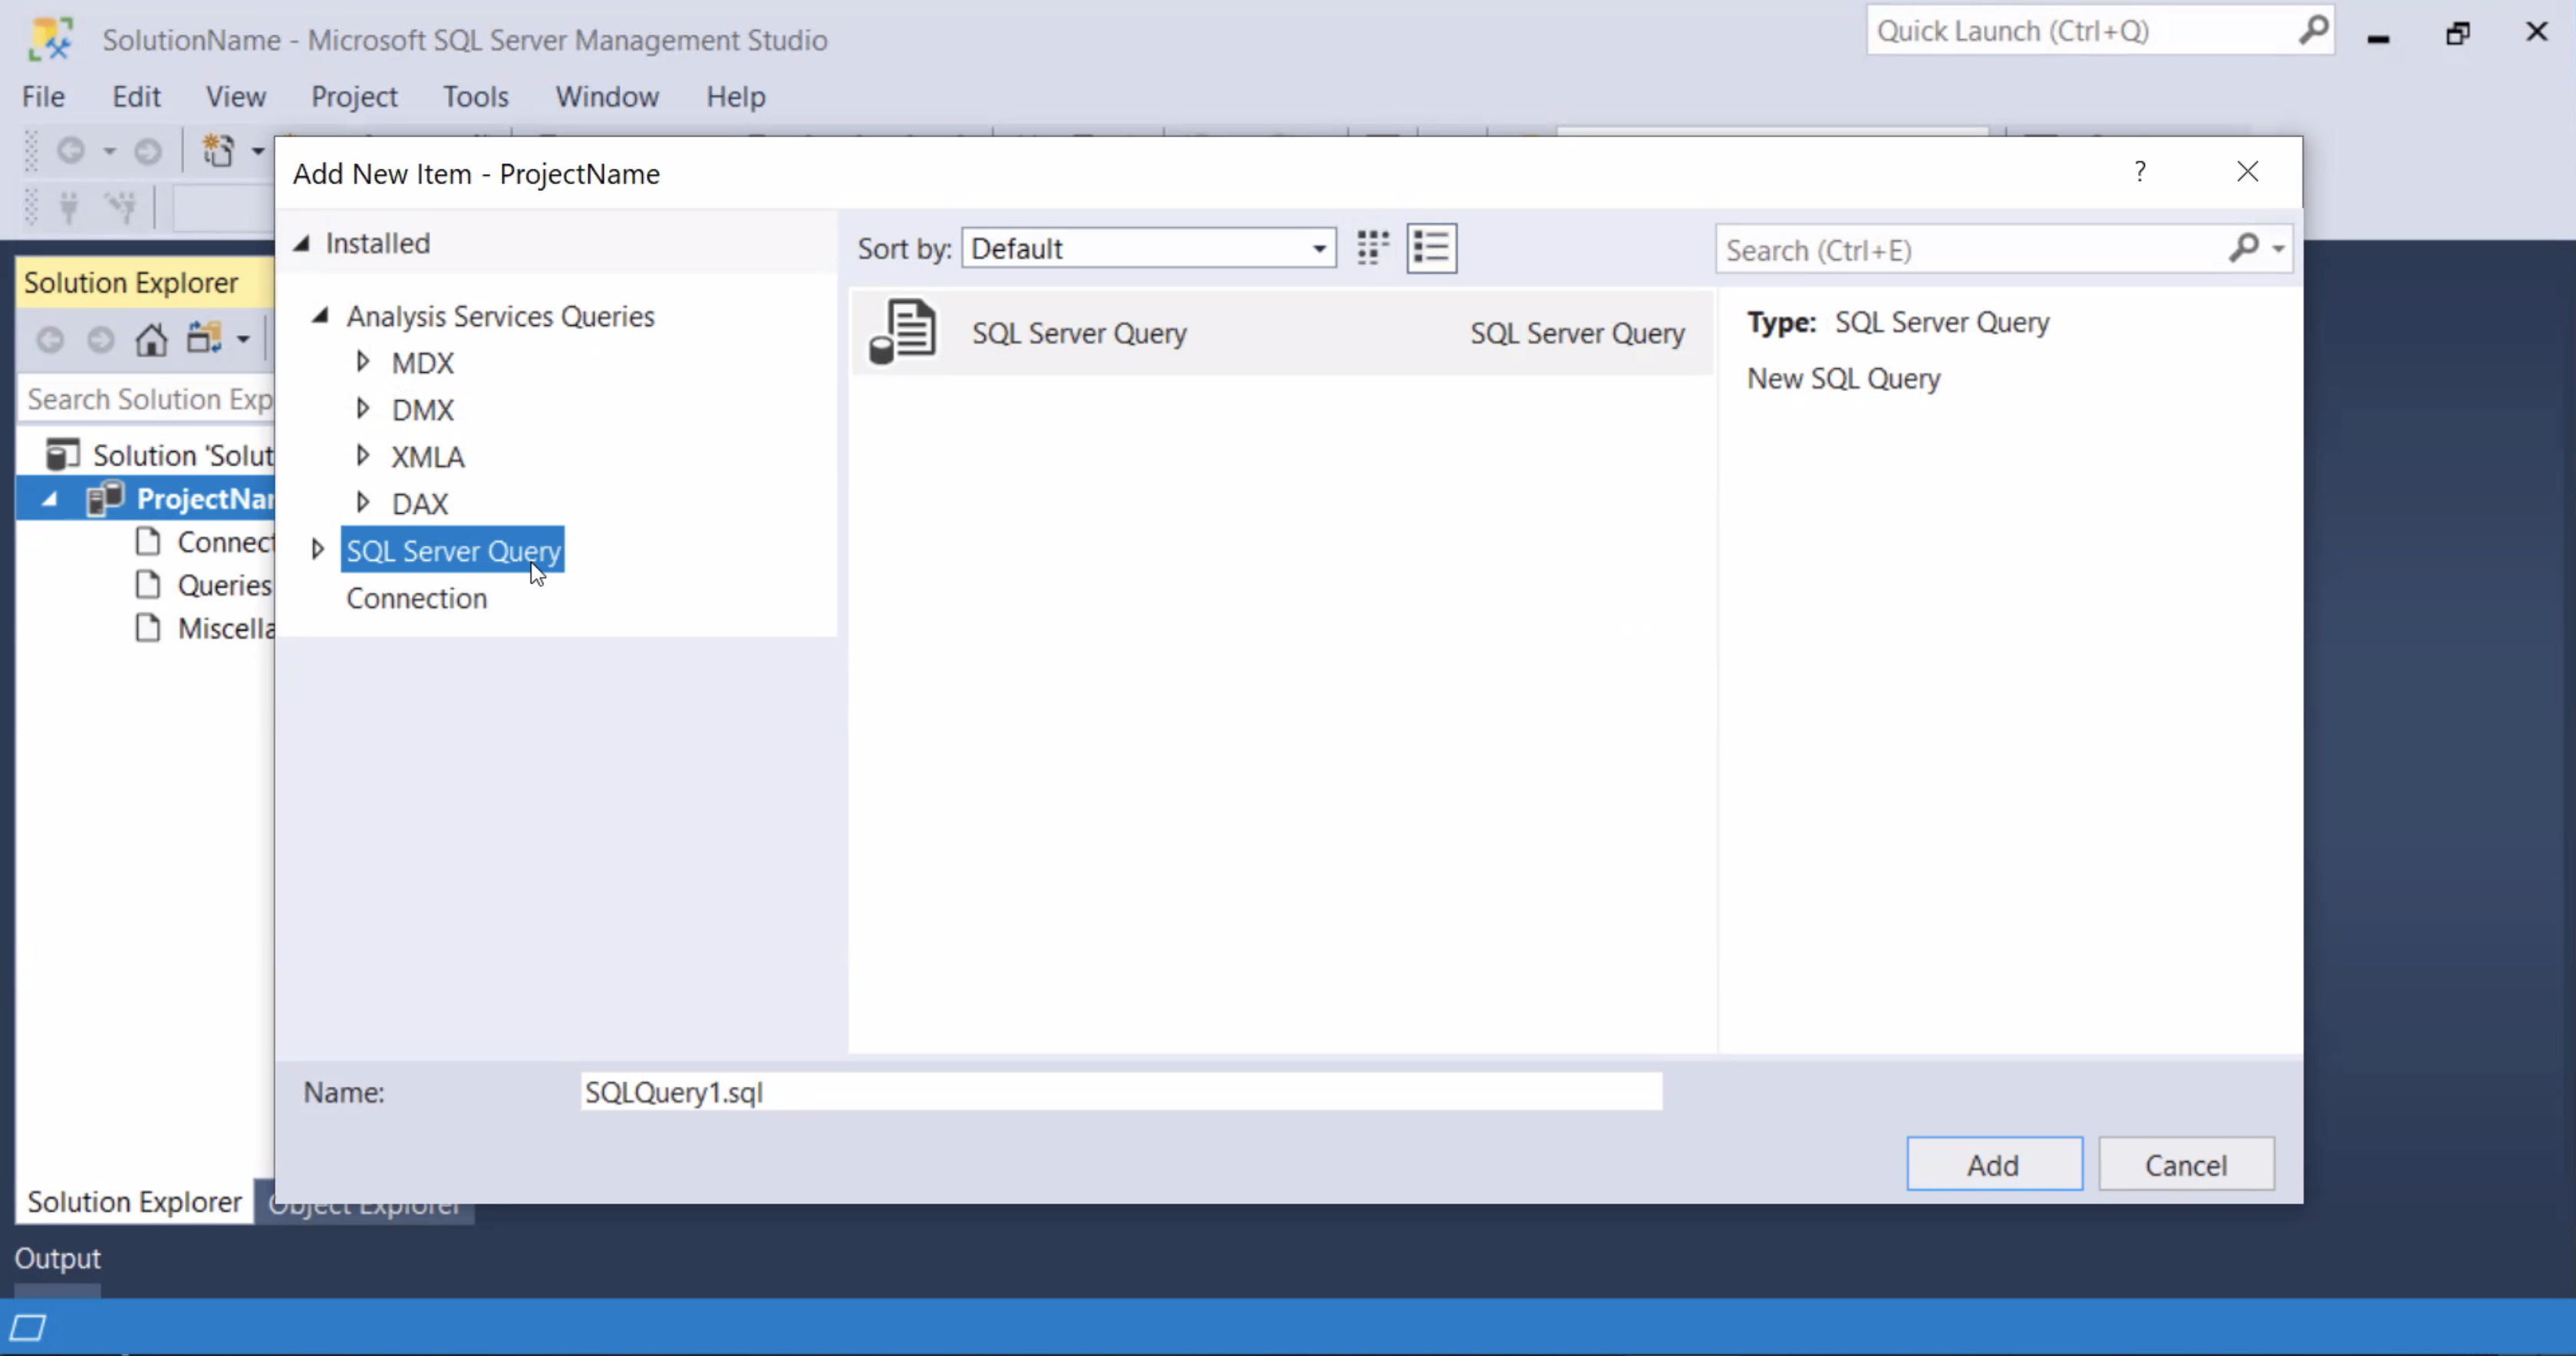Expand the SQL Server Query tree node
The image size is (2576, 1356).
pos(318,549)
